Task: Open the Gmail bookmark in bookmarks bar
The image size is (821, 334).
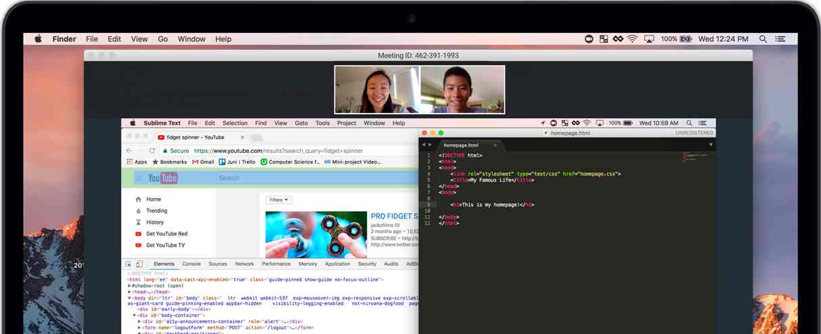Action: [203, 162]
